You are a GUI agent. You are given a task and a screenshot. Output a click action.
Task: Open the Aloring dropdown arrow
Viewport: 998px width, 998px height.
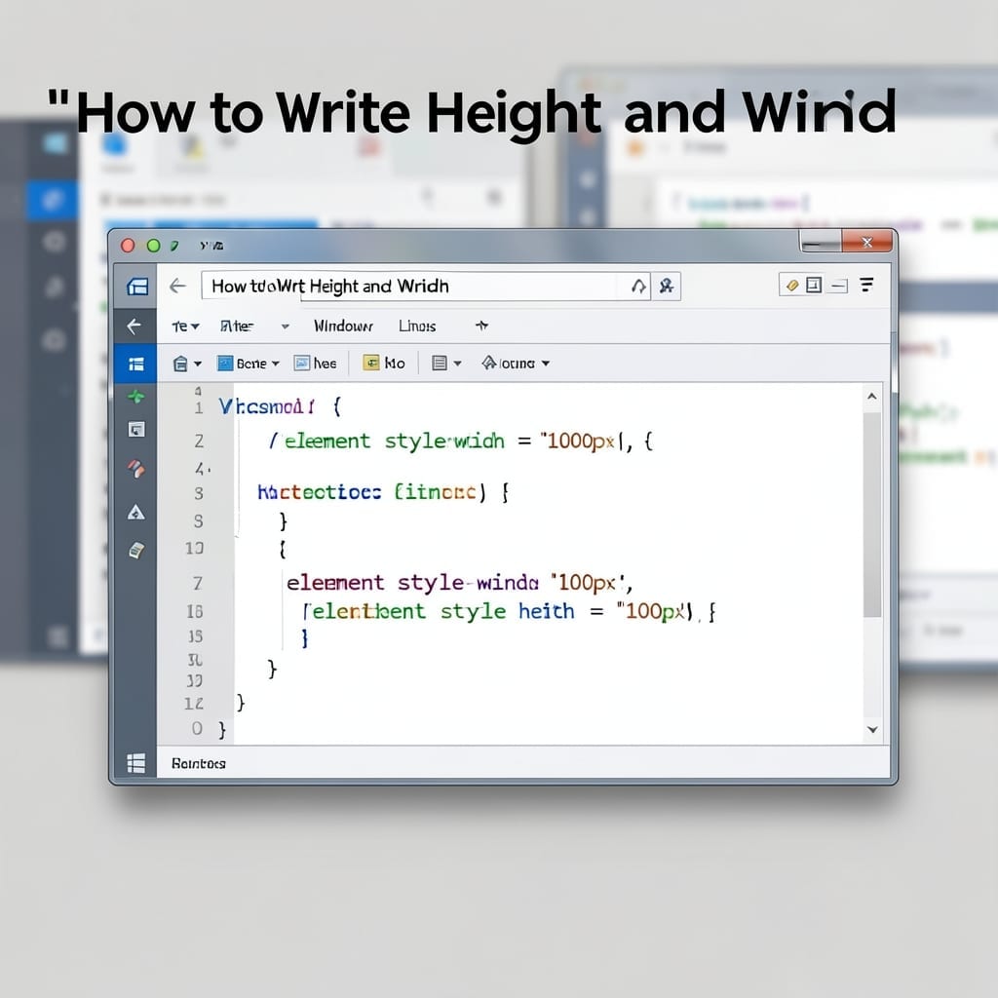546,365
